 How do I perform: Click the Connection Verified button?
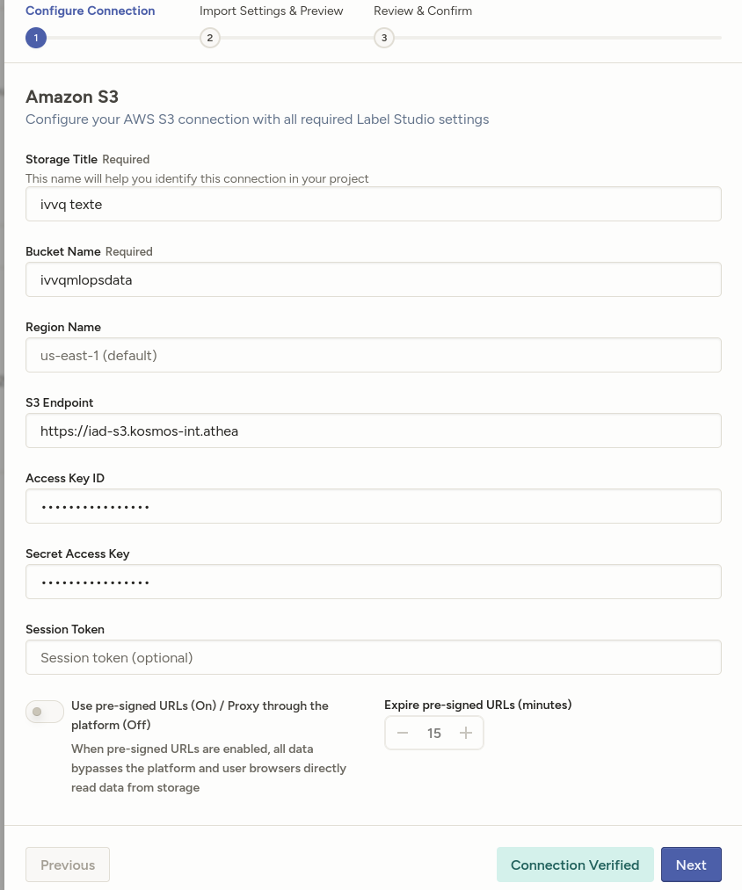tap(575, 865)
